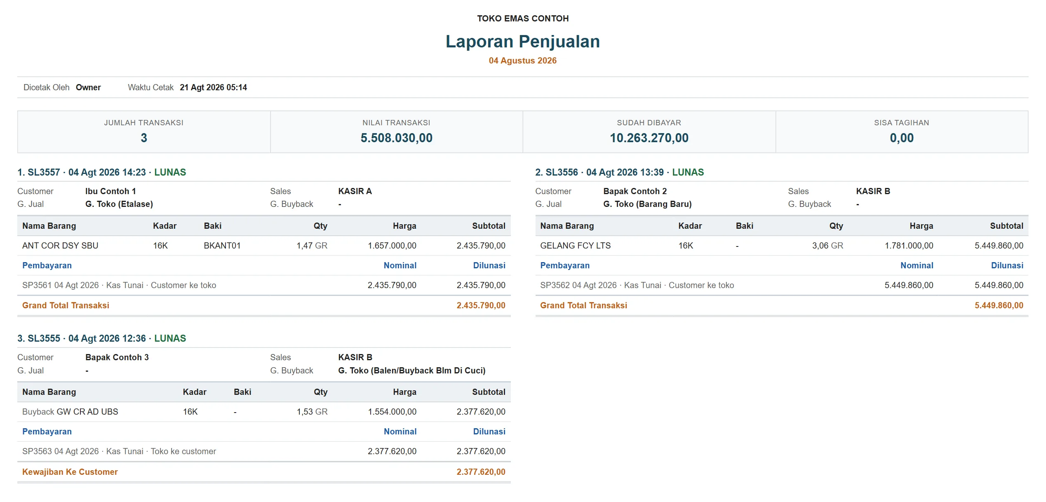Click Subtotal header in SL3556 table

pos(1006,226)
